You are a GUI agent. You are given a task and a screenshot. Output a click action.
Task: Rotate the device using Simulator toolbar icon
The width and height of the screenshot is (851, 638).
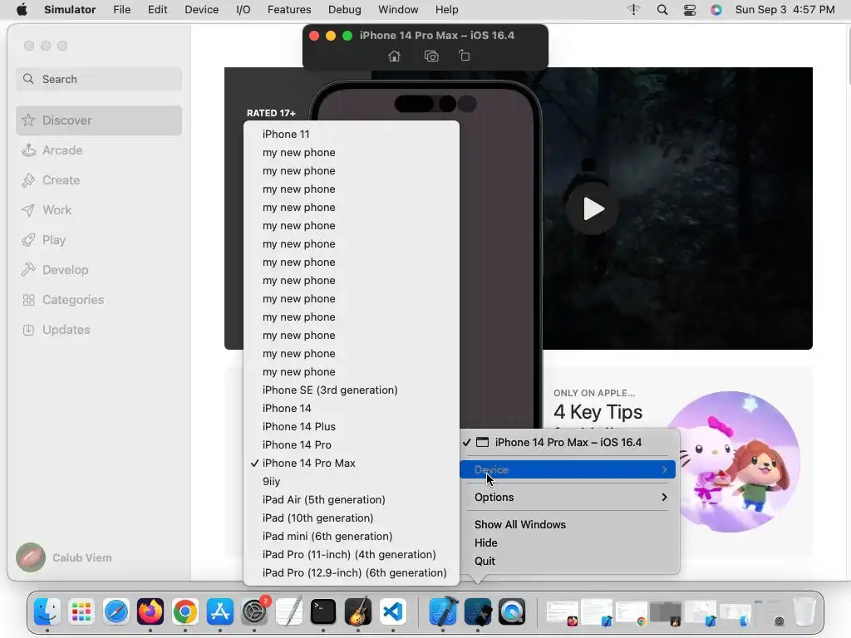pos(464,56)
